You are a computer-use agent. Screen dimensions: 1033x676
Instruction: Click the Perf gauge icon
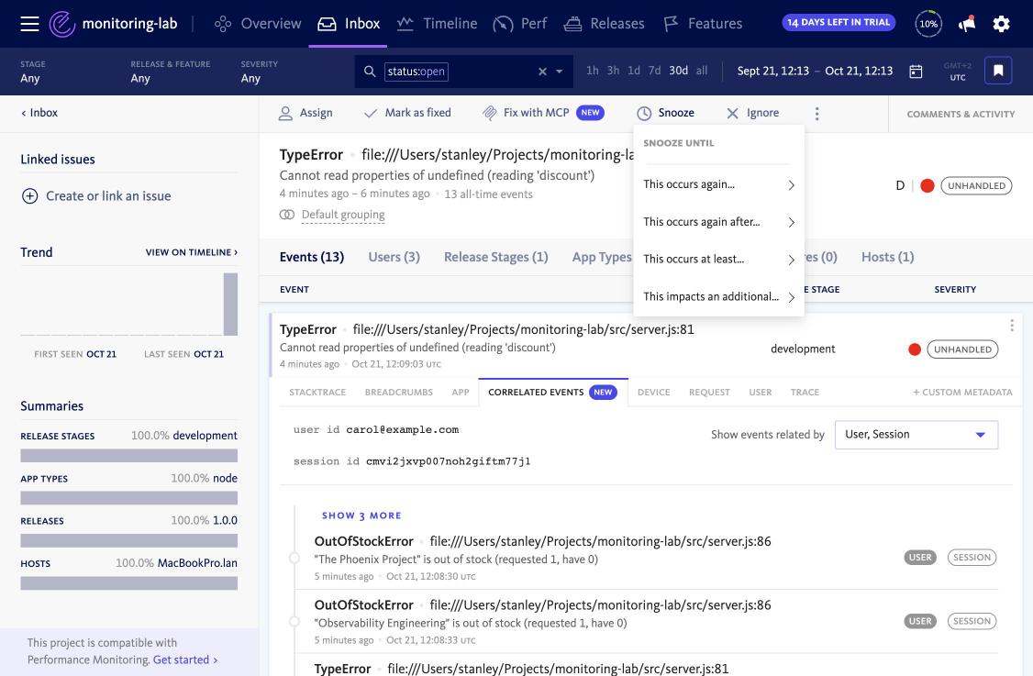pos(503,25)
